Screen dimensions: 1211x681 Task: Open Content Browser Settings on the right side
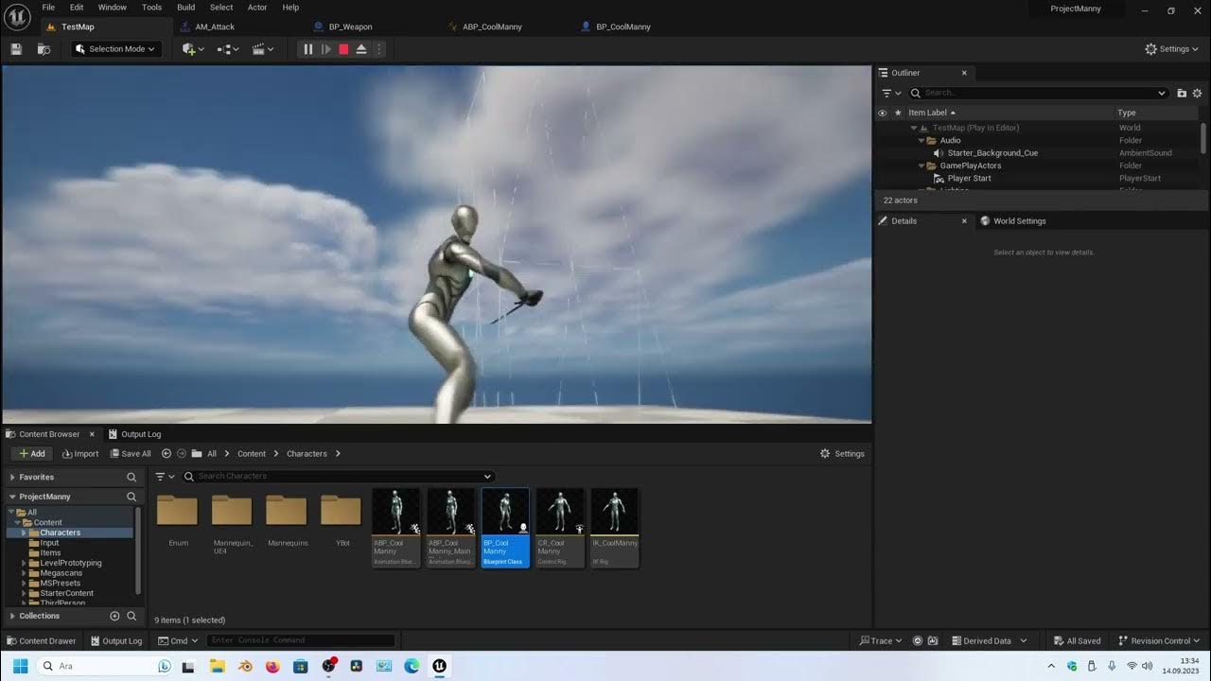click(x=842, y=454)
